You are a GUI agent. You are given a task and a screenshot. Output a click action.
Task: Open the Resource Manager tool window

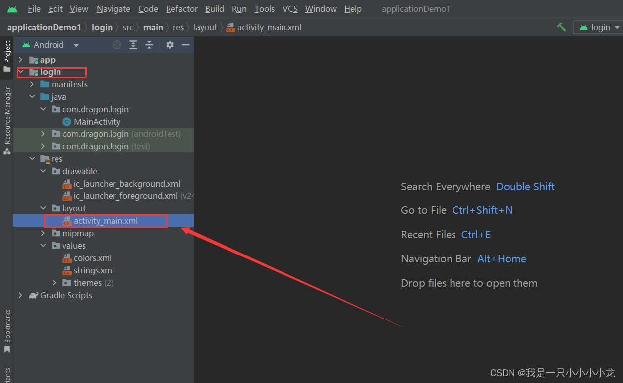[7, 121]
